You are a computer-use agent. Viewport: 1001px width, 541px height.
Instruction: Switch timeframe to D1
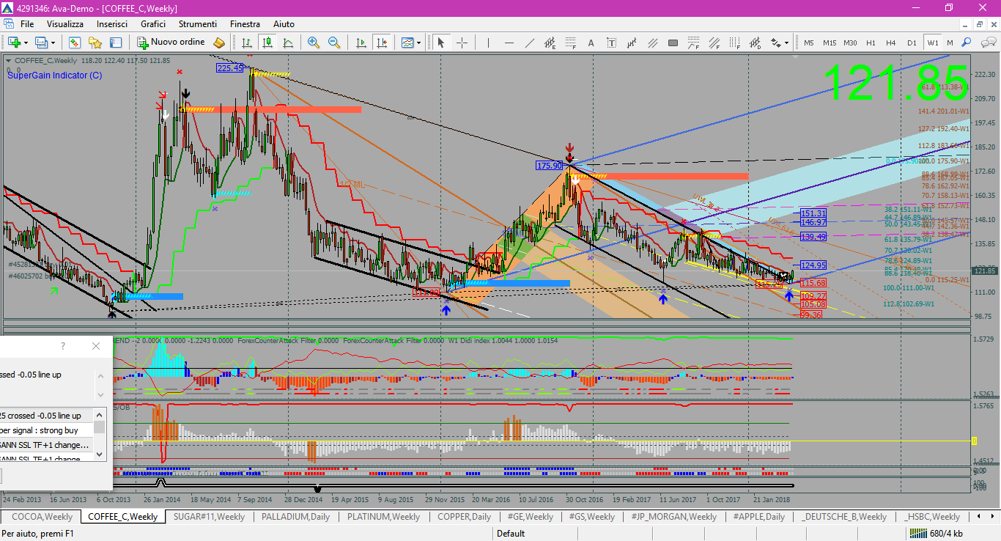(x=912, y=43)
